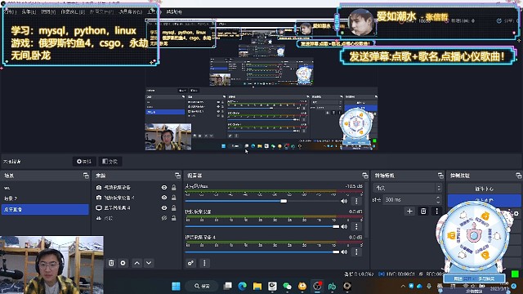
Task: Open the gear settings icon in the Controls panel
Action: 516,214
